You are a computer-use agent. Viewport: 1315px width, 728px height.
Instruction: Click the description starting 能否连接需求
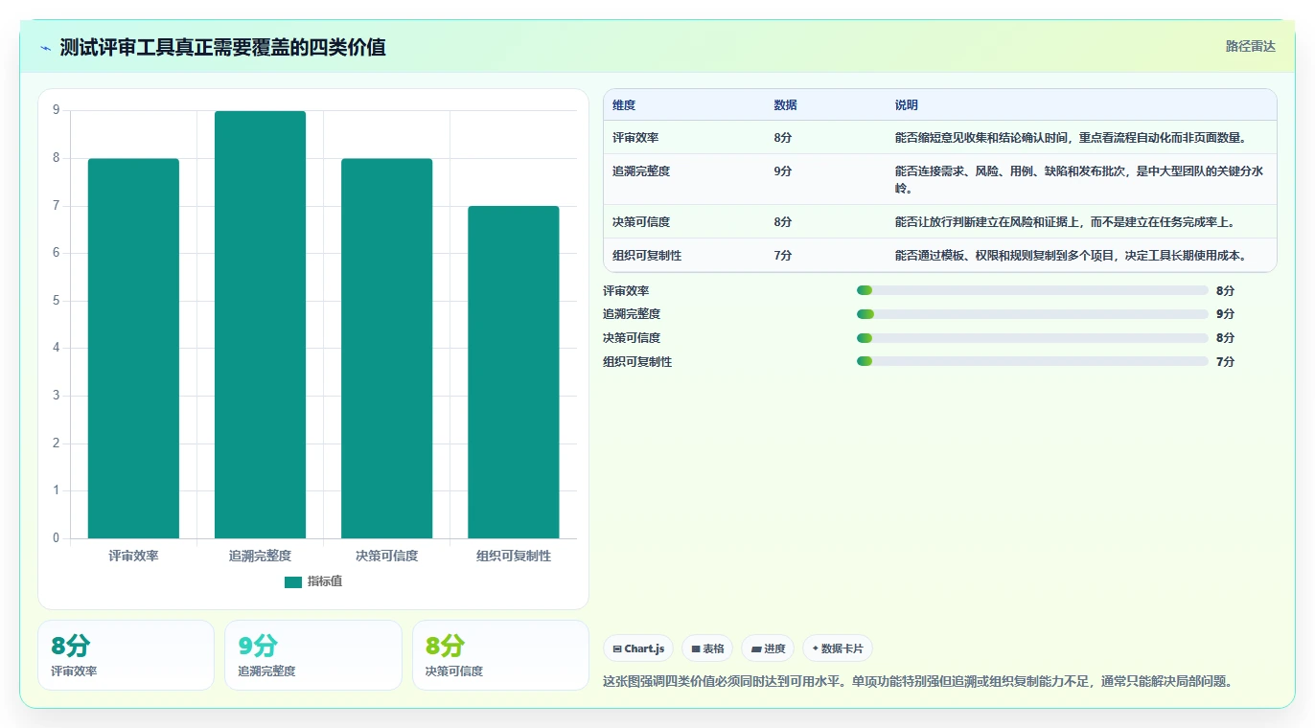[x=1079, y=180]
